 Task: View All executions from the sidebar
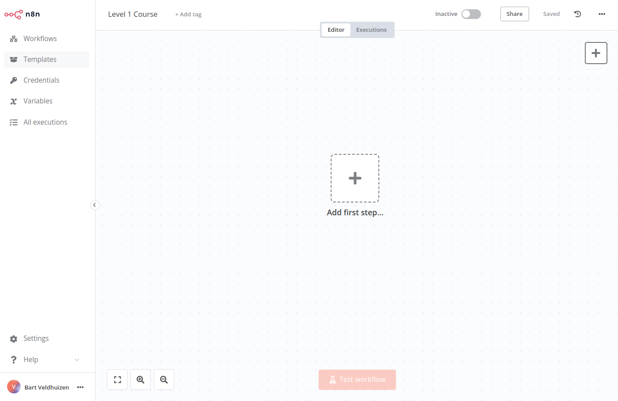tap(45, 122)
